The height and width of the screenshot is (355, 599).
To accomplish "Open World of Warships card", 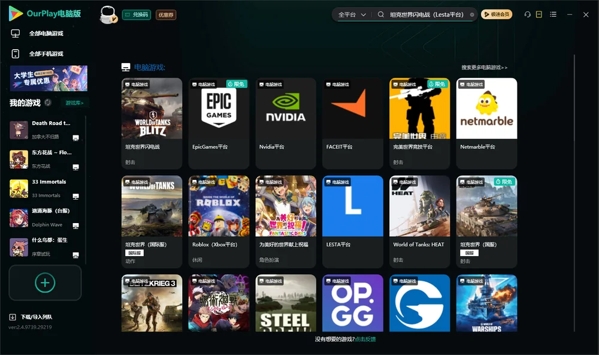I will coord(486,303).
